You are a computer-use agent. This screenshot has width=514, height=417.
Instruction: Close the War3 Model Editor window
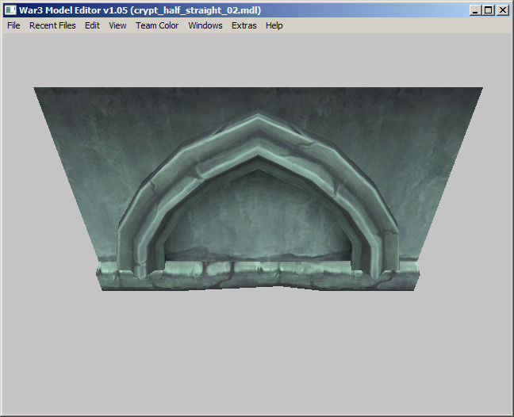(503, 10)
